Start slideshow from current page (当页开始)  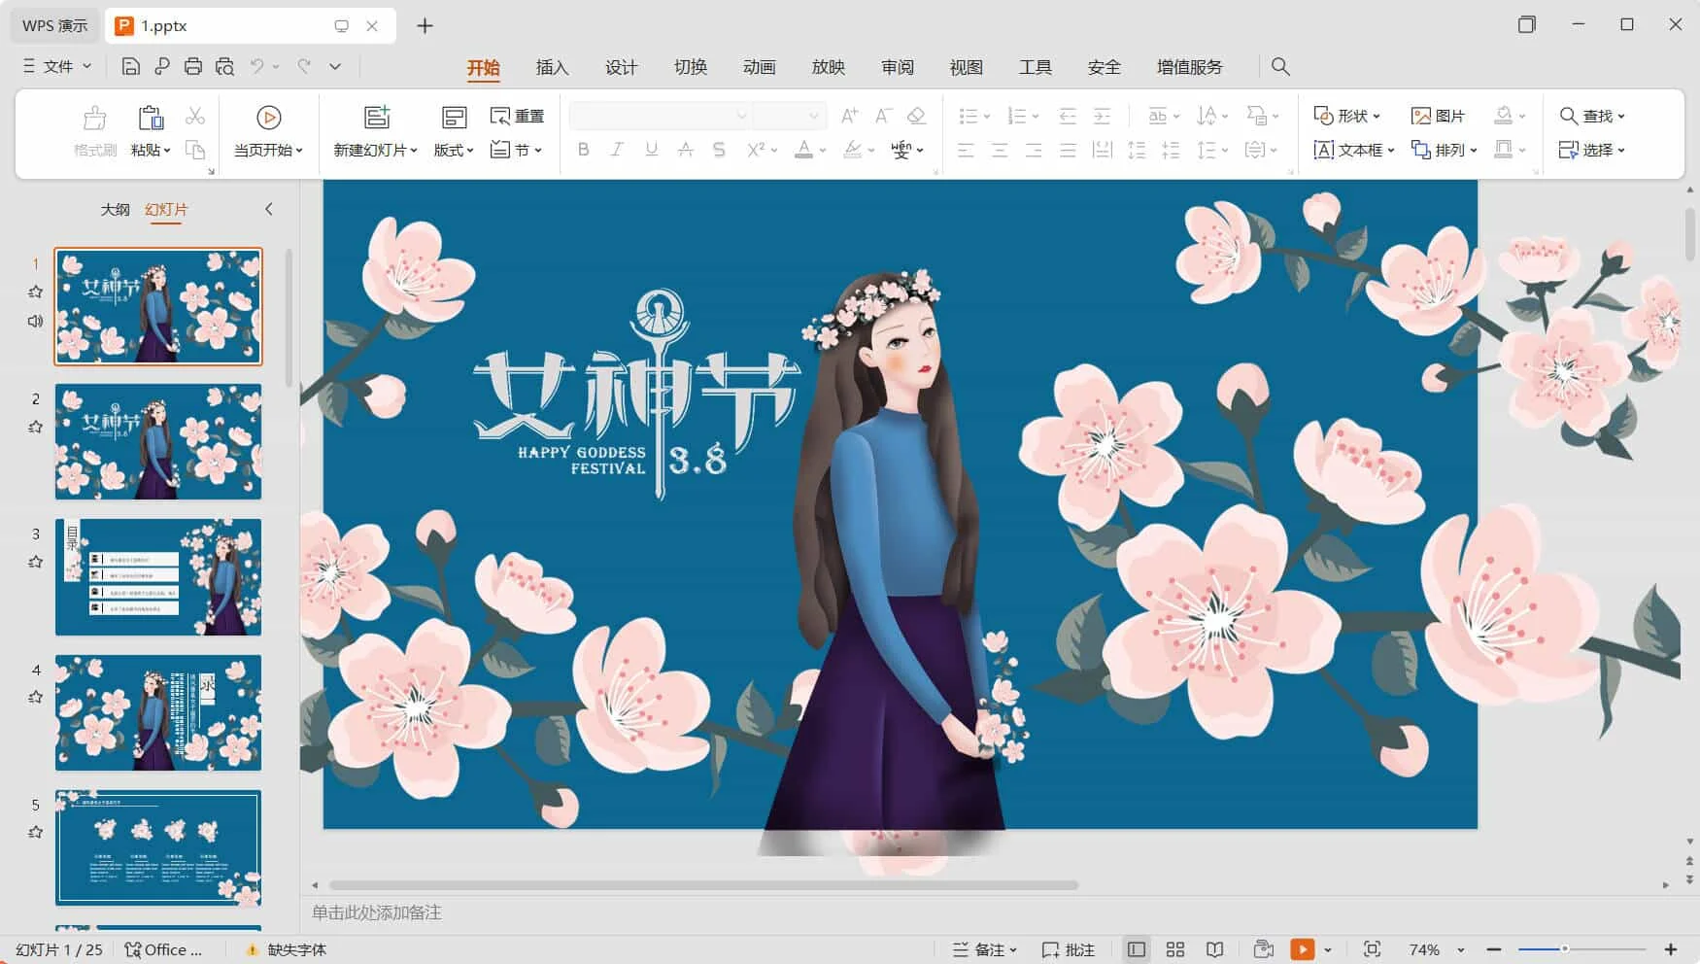(x=268, y=131)
